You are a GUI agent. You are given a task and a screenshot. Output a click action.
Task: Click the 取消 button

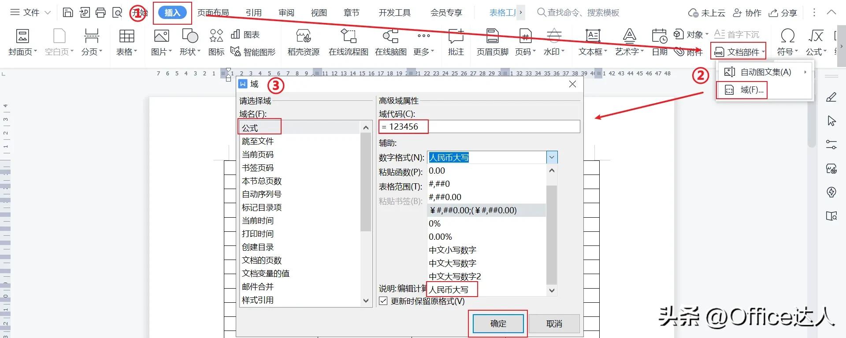pos(554,324)
